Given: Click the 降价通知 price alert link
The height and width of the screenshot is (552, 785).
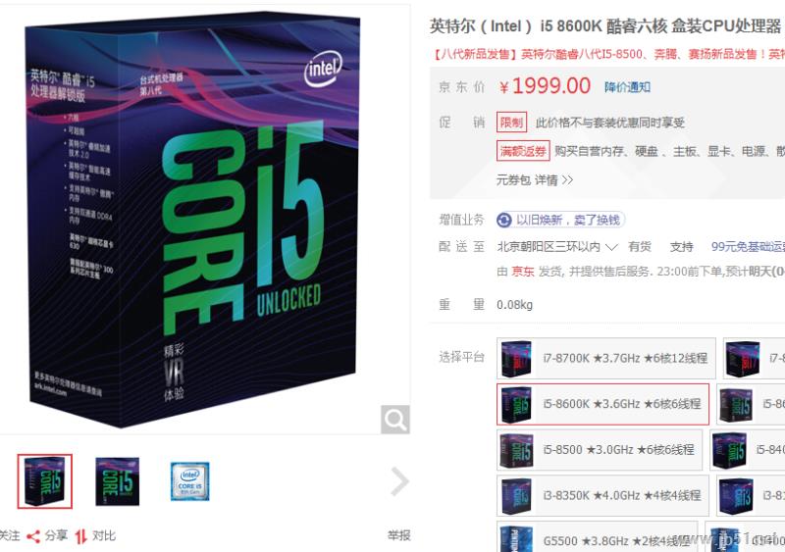Looking at the screenshot, I should (x=627, y=87).
